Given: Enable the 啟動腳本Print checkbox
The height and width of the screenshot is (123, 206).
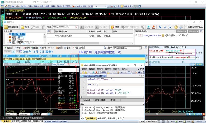Looking at the screenshot, I should tap(186, 27).
